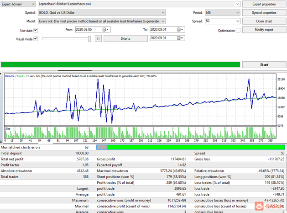The height and width of the screenshot is (213, 287).
Task: Click the pause visual testing button
Action: [x=98, y=39]
